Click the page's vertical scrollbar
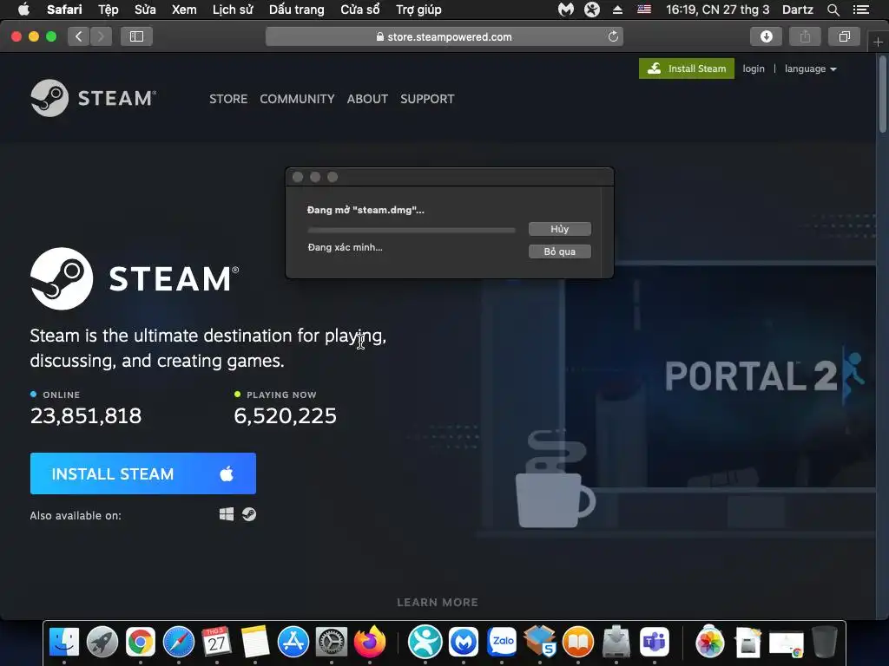Image resolution: width=889 pixels, height=666 pixels. click(x=882, y=95)
